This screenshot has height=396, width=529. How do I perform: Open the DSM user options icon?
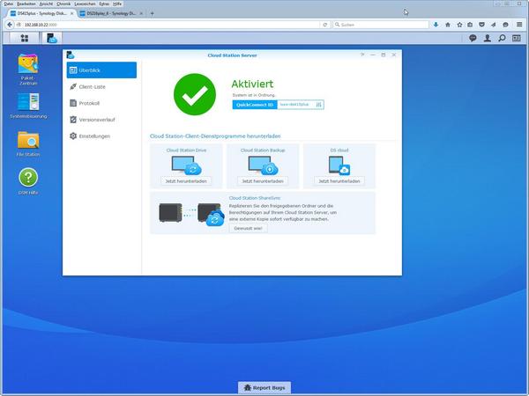pos(488,38)
